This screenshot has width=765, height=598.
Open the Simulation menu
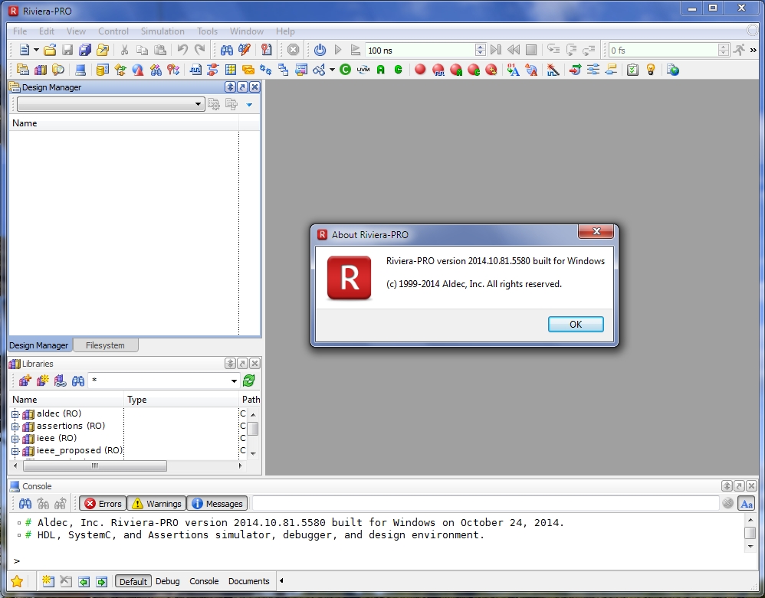(x=163, y=31)
